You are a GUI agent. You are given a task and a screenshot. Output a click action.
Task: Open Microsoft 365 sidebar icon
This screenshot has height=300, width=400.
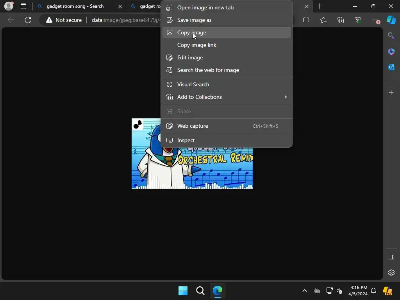coord(391,52)
